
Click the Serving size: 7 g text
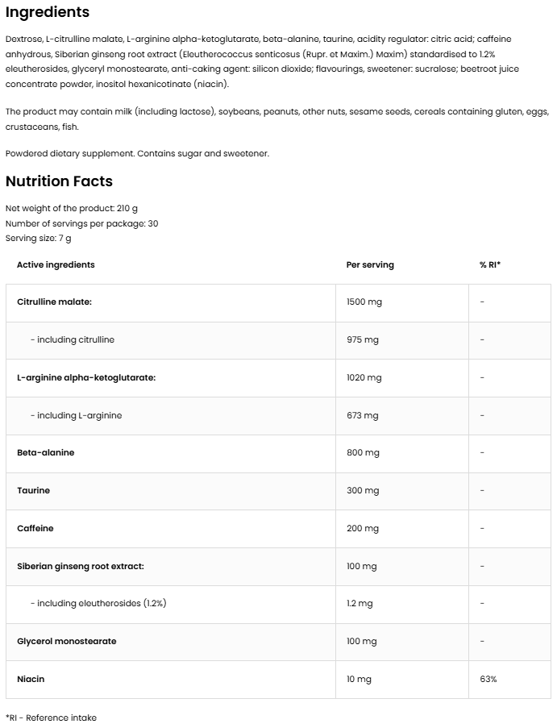[39, 238]
